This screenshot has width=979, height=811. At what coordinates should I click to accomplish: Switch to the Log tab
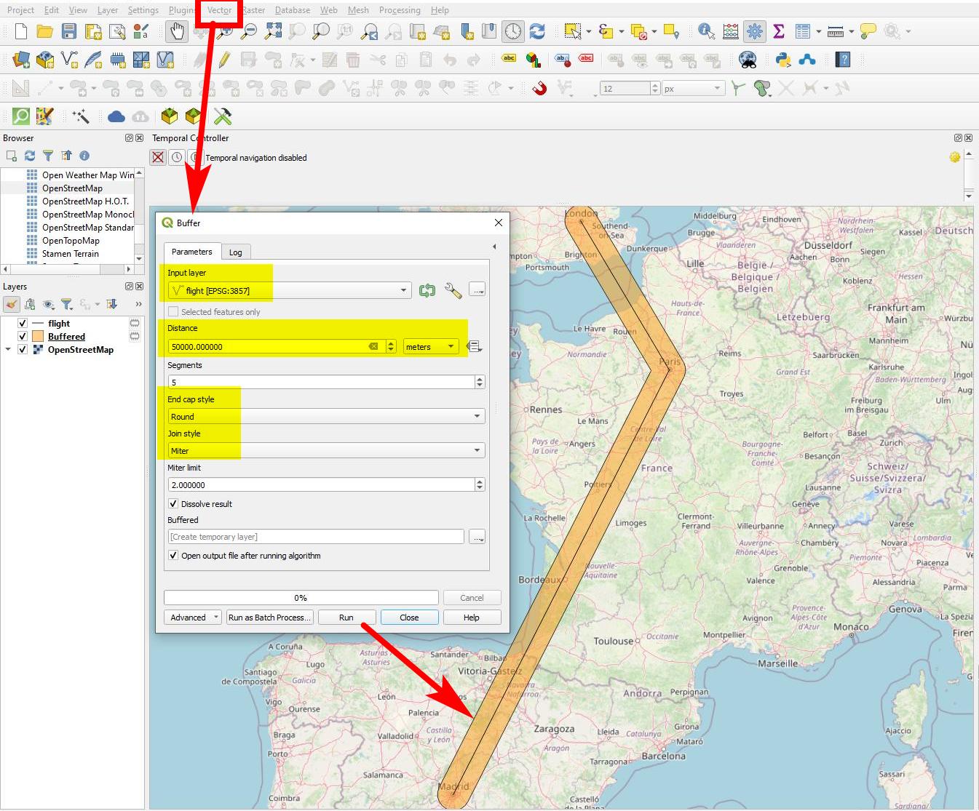click(236, 252)
